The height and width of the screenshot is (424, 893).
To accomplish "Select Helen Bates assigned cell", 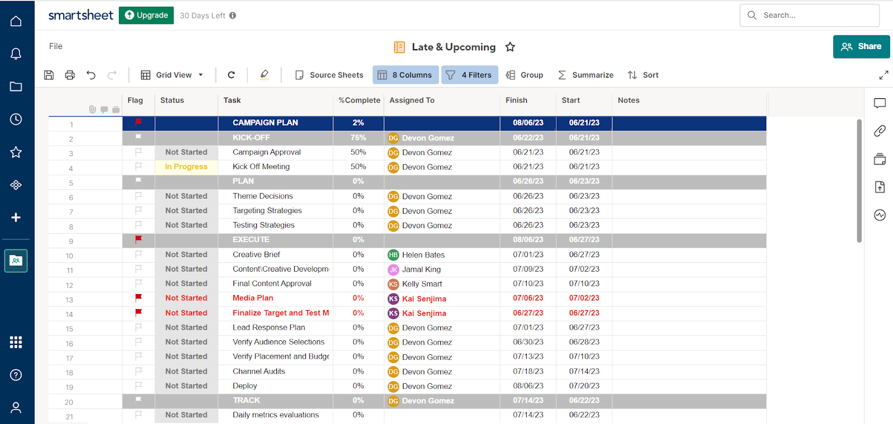I will coord(441,255).
